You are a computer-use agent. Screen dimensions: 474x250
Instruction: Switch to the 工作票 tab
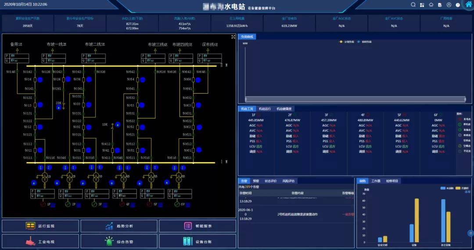coord(376,181)
